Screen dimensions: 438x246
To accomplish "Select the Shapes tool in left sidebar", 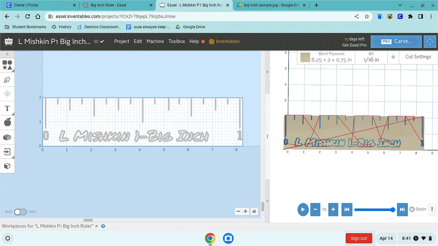I will click(7, 65).
